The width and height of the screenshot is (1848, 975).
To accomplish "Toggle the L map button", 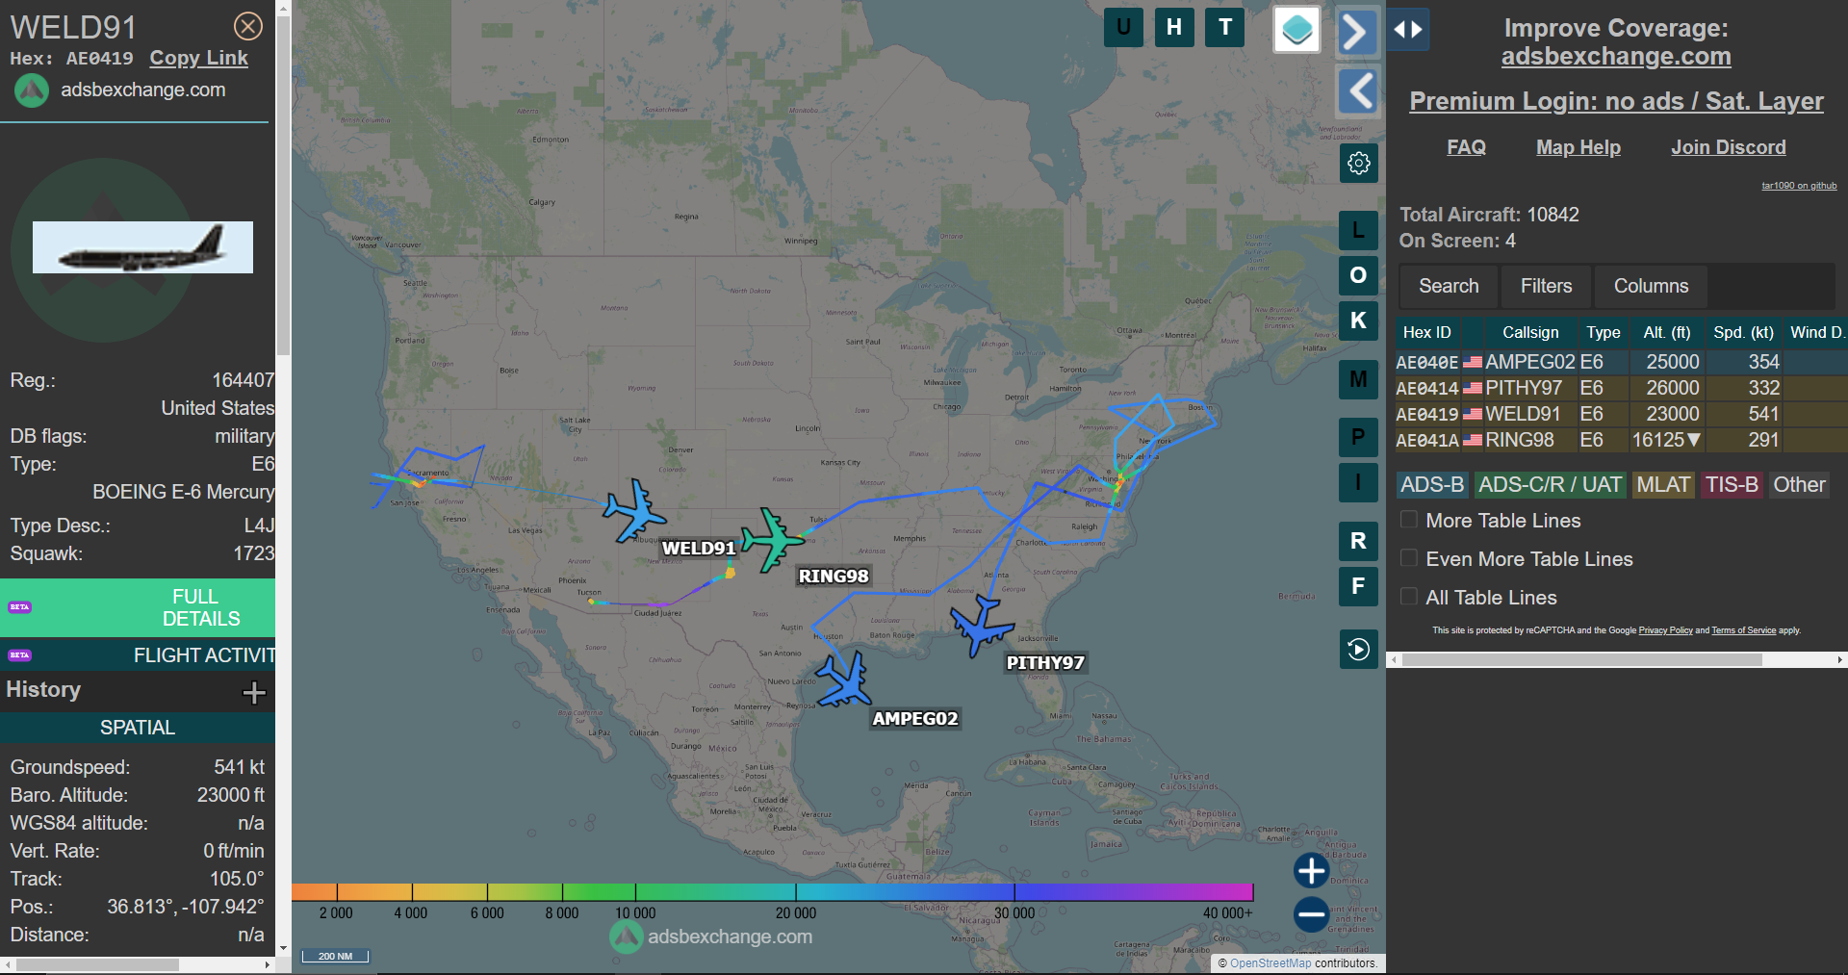I will [x=1358, y=230].
